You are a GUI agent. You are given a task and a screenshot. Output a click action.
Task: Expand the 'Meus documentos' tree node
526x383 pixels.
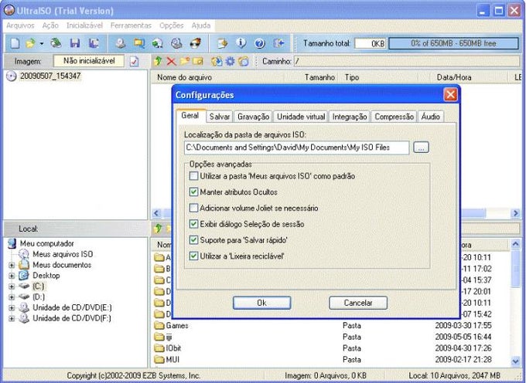point(12,265)
